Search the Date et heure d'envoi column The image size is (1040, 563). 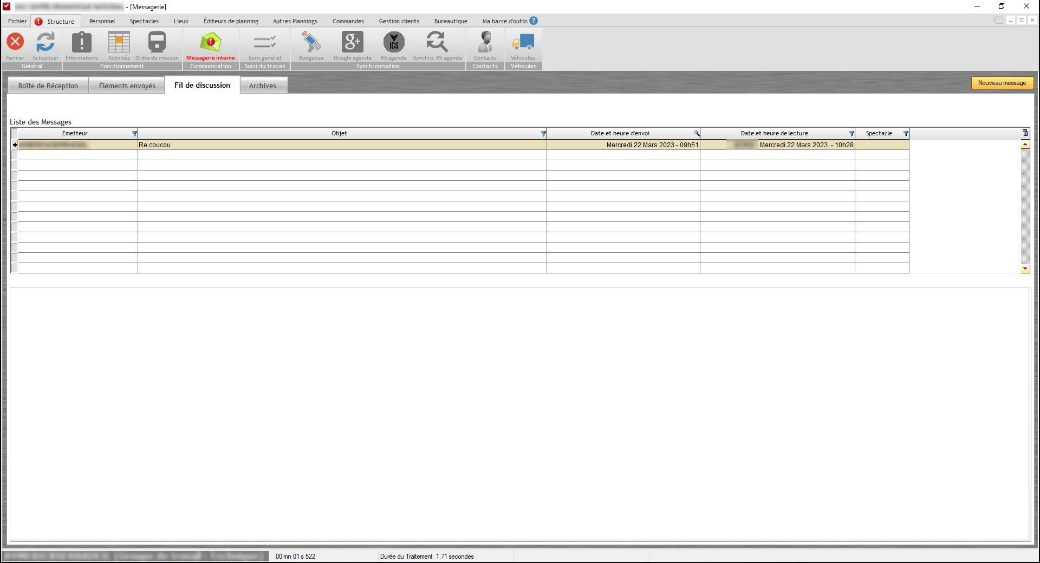pos(697,134)
